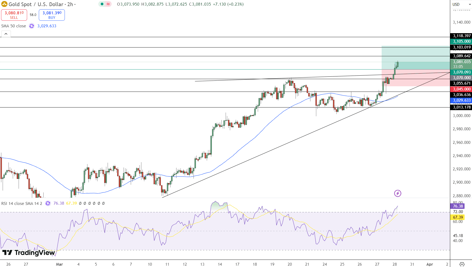Screen dimensions: 472x267
Task: Click the 3,118.397 price label
Action: click(x=461, y=36)
